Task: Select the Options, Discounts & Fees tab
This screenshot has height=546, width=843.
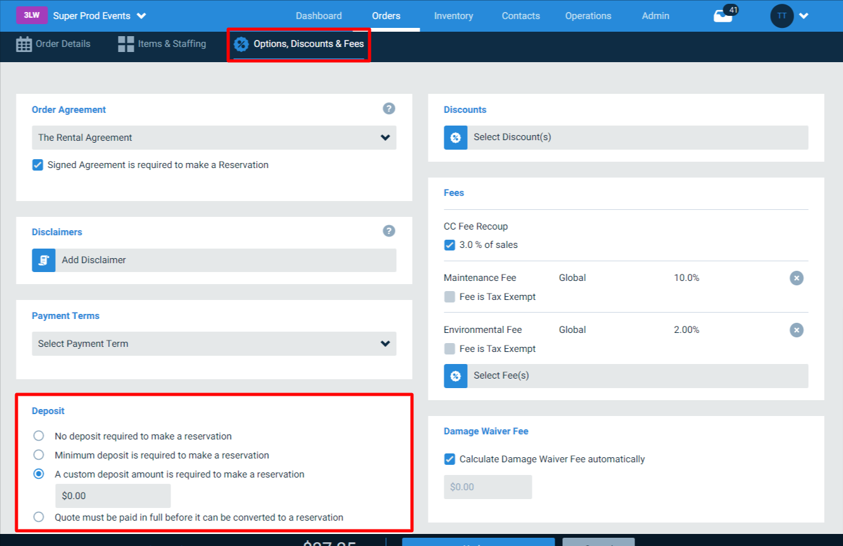Action: click(x=299, y=44)
